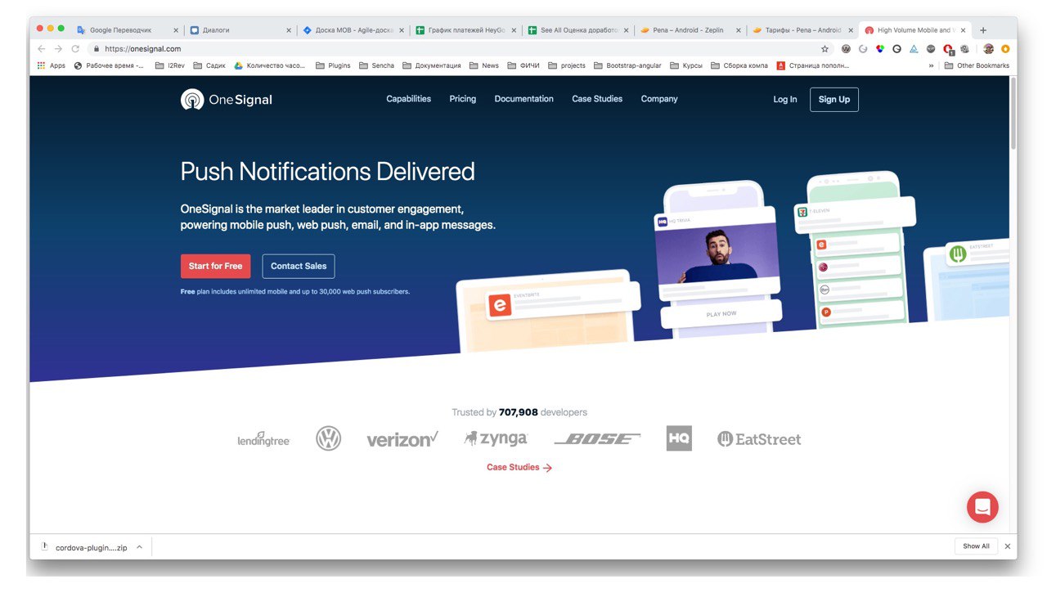Open the Plugins bookmark folder
The width and height of the screenshot is (1047, 602).
coord(333,65)
